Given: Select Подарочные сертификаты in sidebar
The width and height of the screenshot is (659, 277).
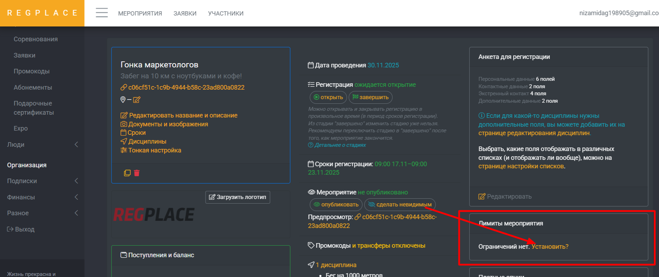Looking at the screenshot, I should (34, 108).
